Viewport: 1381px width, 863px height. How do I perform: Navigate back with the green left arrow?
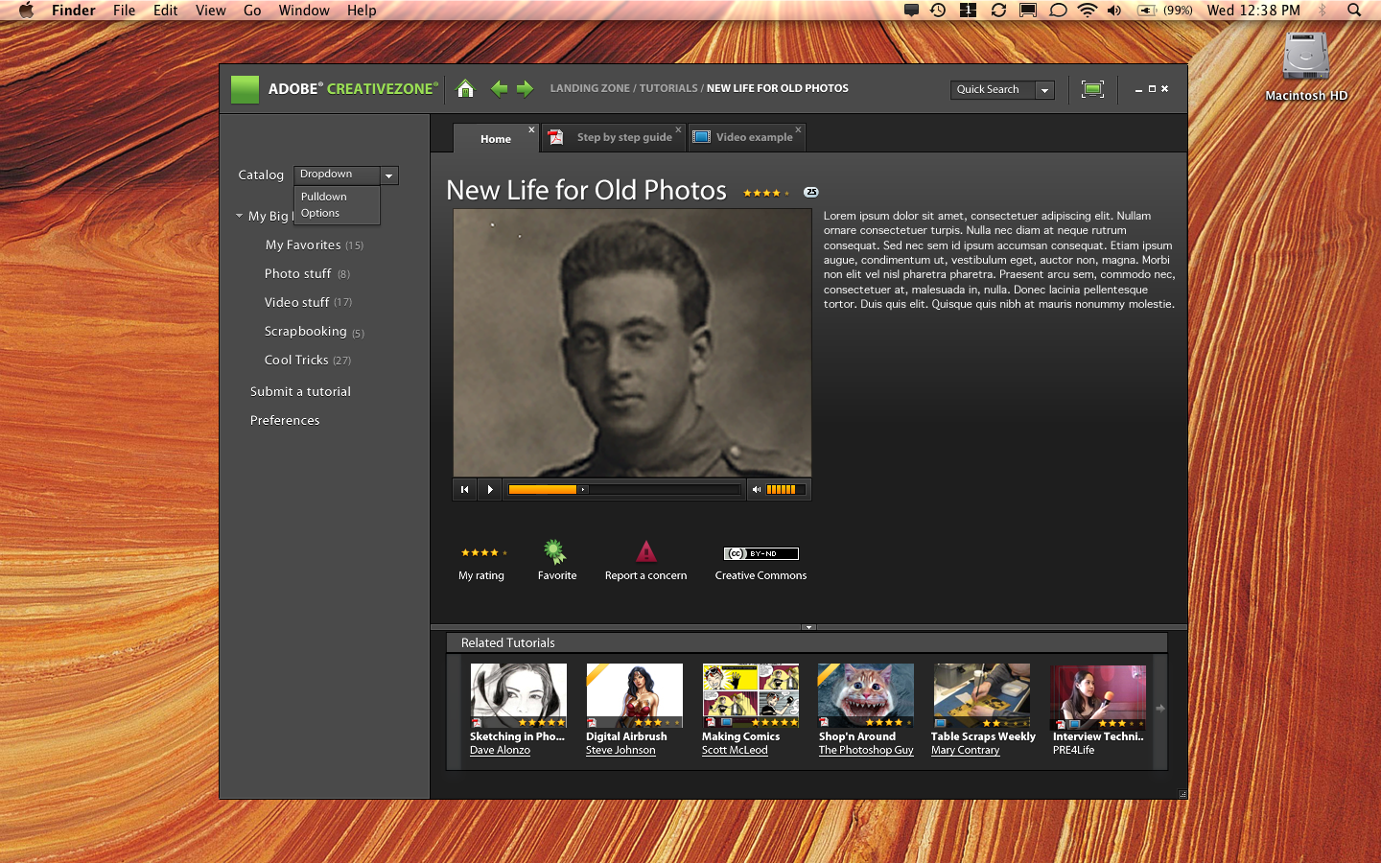[x=499, y=88]
